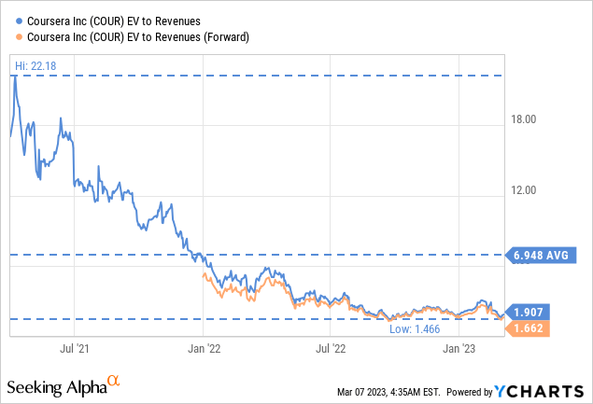Select legend text 'EV to Revenues (Forward)'
This screenshot has height=404, width=593.
188,37
